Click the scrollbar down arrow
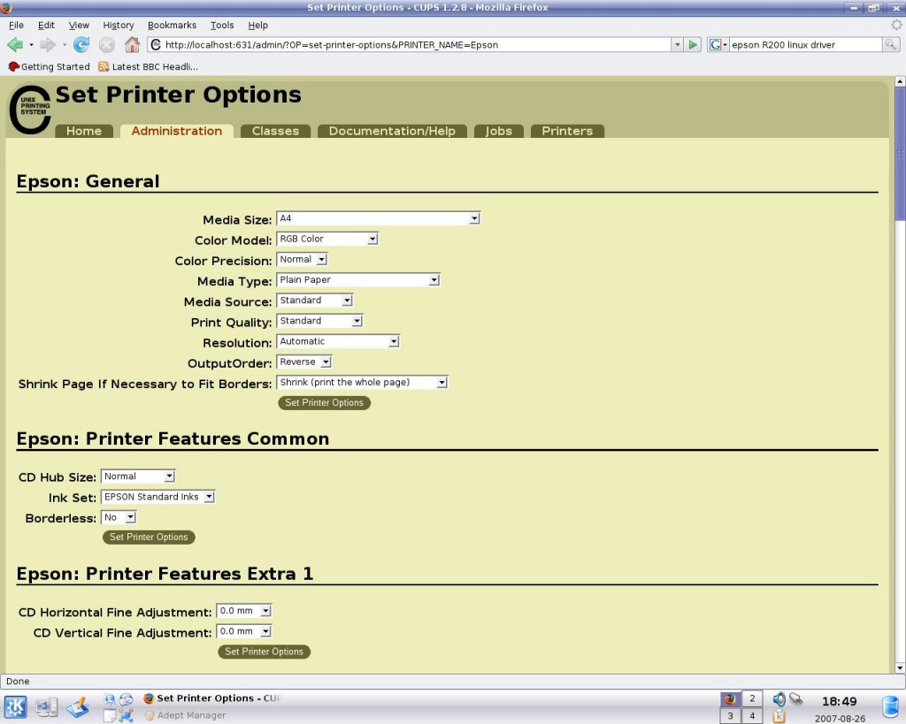 [x=900, y=668]
